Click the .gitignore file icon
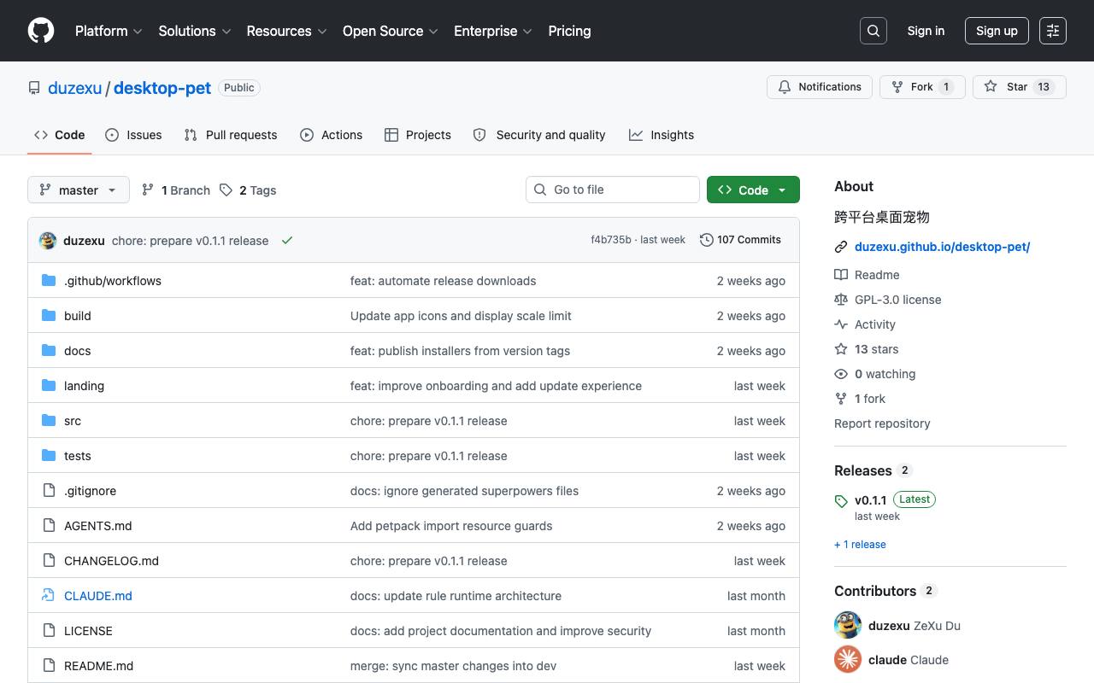 [49, 491]
